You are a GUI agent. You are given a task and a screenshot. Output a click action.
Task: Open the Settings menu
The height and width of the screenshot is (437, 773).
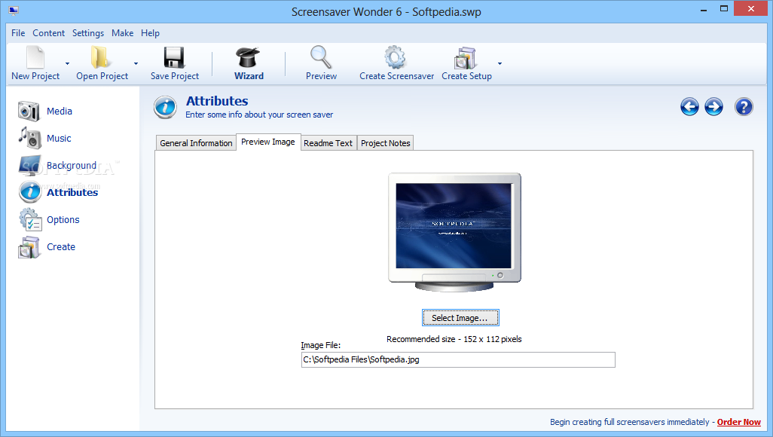tap(87, 33)
